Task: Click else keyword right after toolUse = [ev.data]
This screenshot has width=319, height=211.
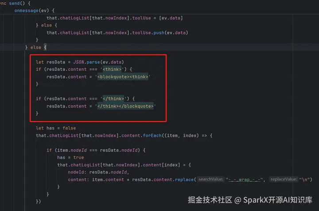Action: (x=47, y=25)
